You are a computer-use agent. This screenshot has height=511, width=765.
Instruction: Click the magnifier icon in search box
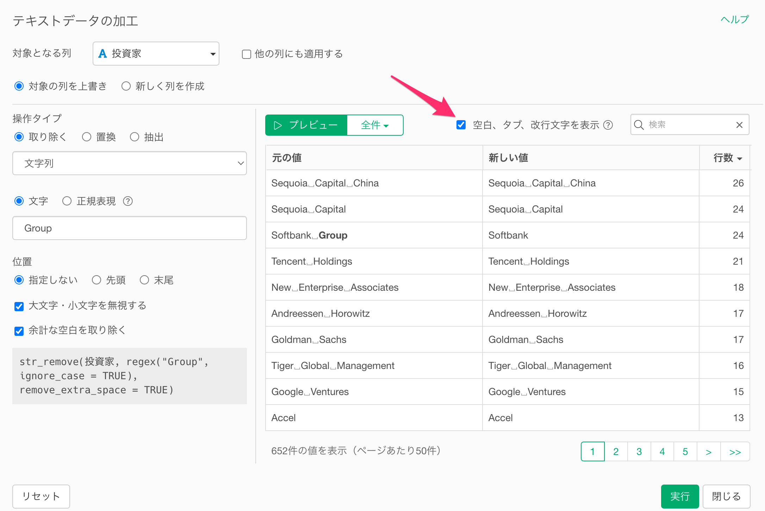pyautogui.click(x=639, y=125)
